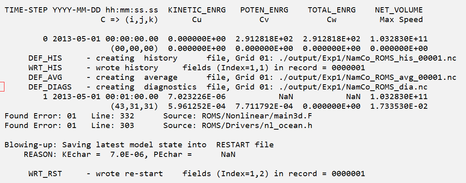
Task: Click the DEF_AVG log label
Action: point(45,77)
